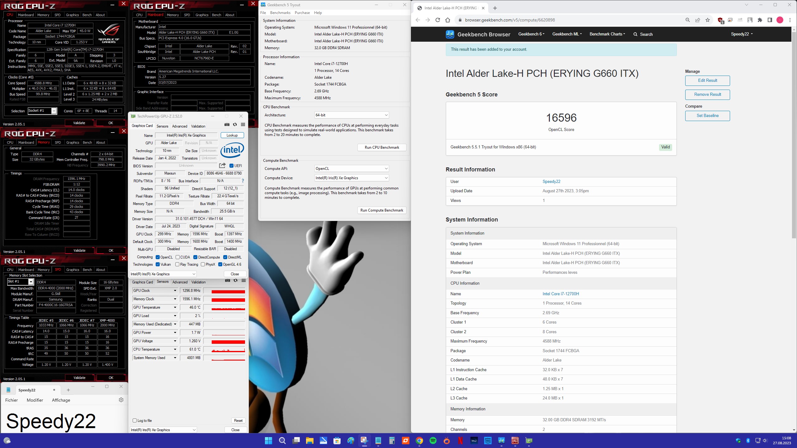This screenshot has width=797, height=448.
Task: Click the Edit Result button
Action: coord(707,81)
